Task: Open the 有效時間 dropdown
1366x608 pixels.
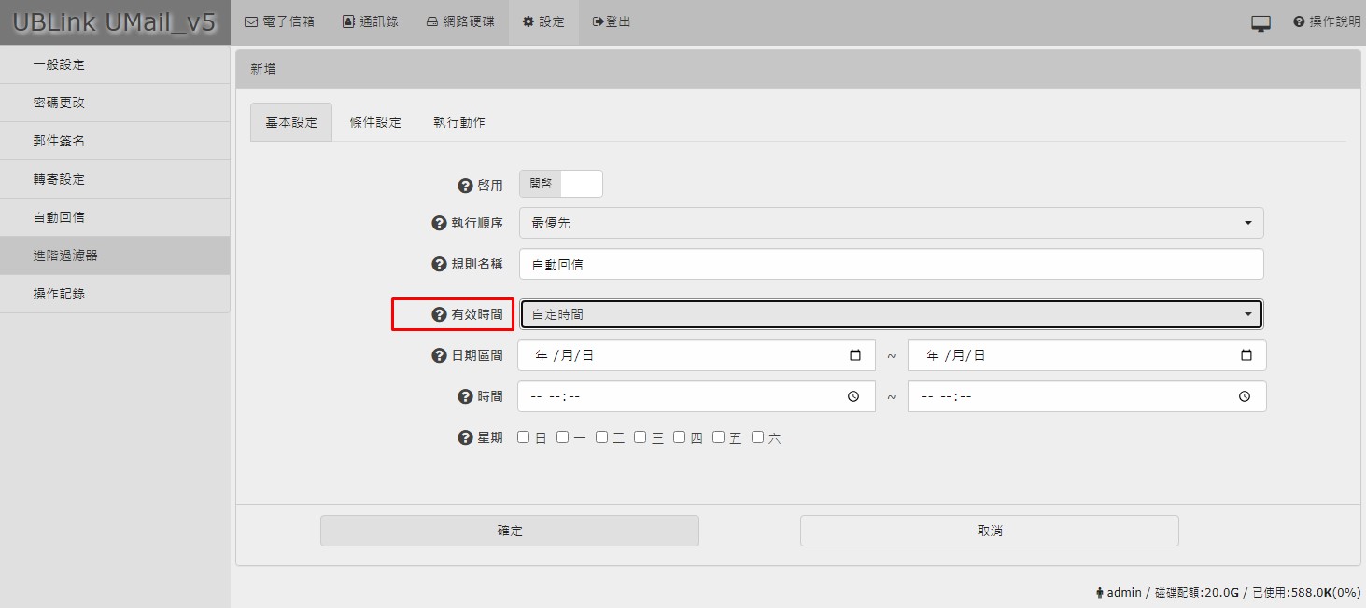Action: coord(891,315)
